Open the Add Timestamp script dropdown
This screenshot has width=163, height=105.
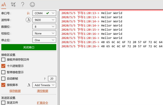44,85
